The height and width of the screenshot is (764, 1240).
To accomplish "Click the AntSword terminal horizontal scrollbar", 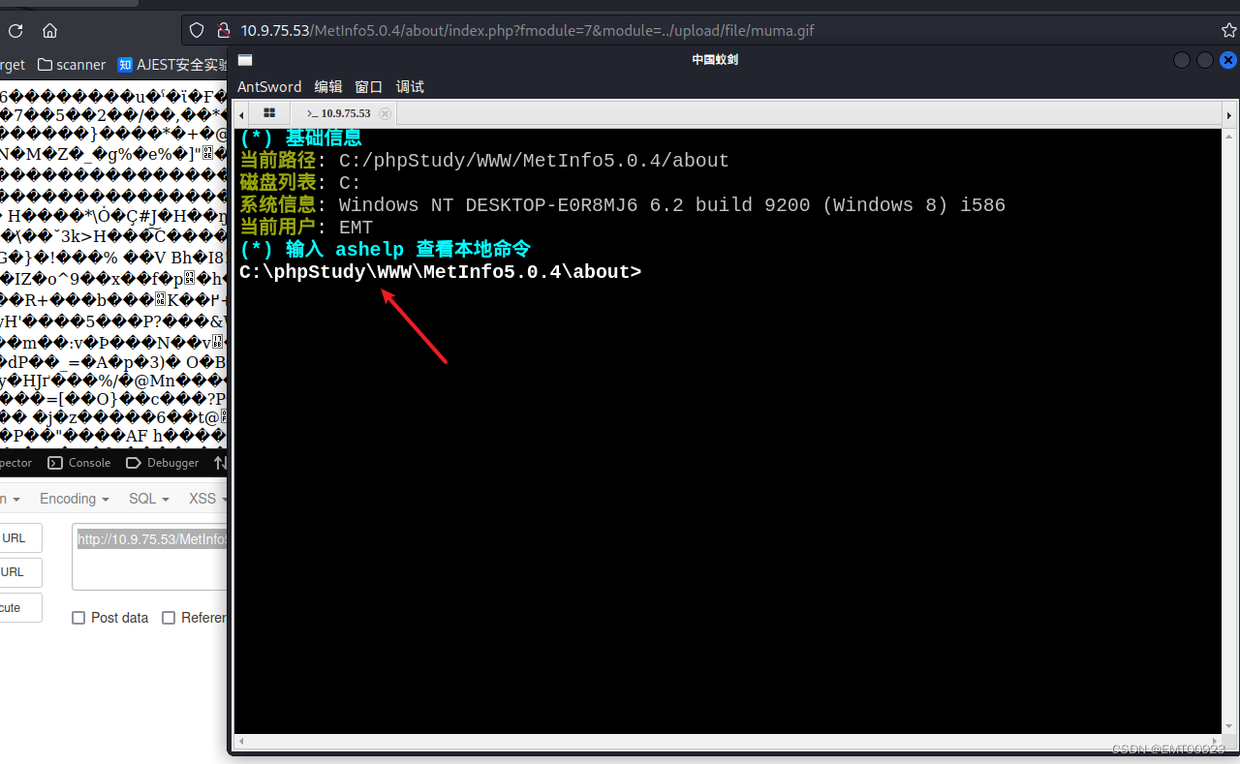I will (728, 742).
